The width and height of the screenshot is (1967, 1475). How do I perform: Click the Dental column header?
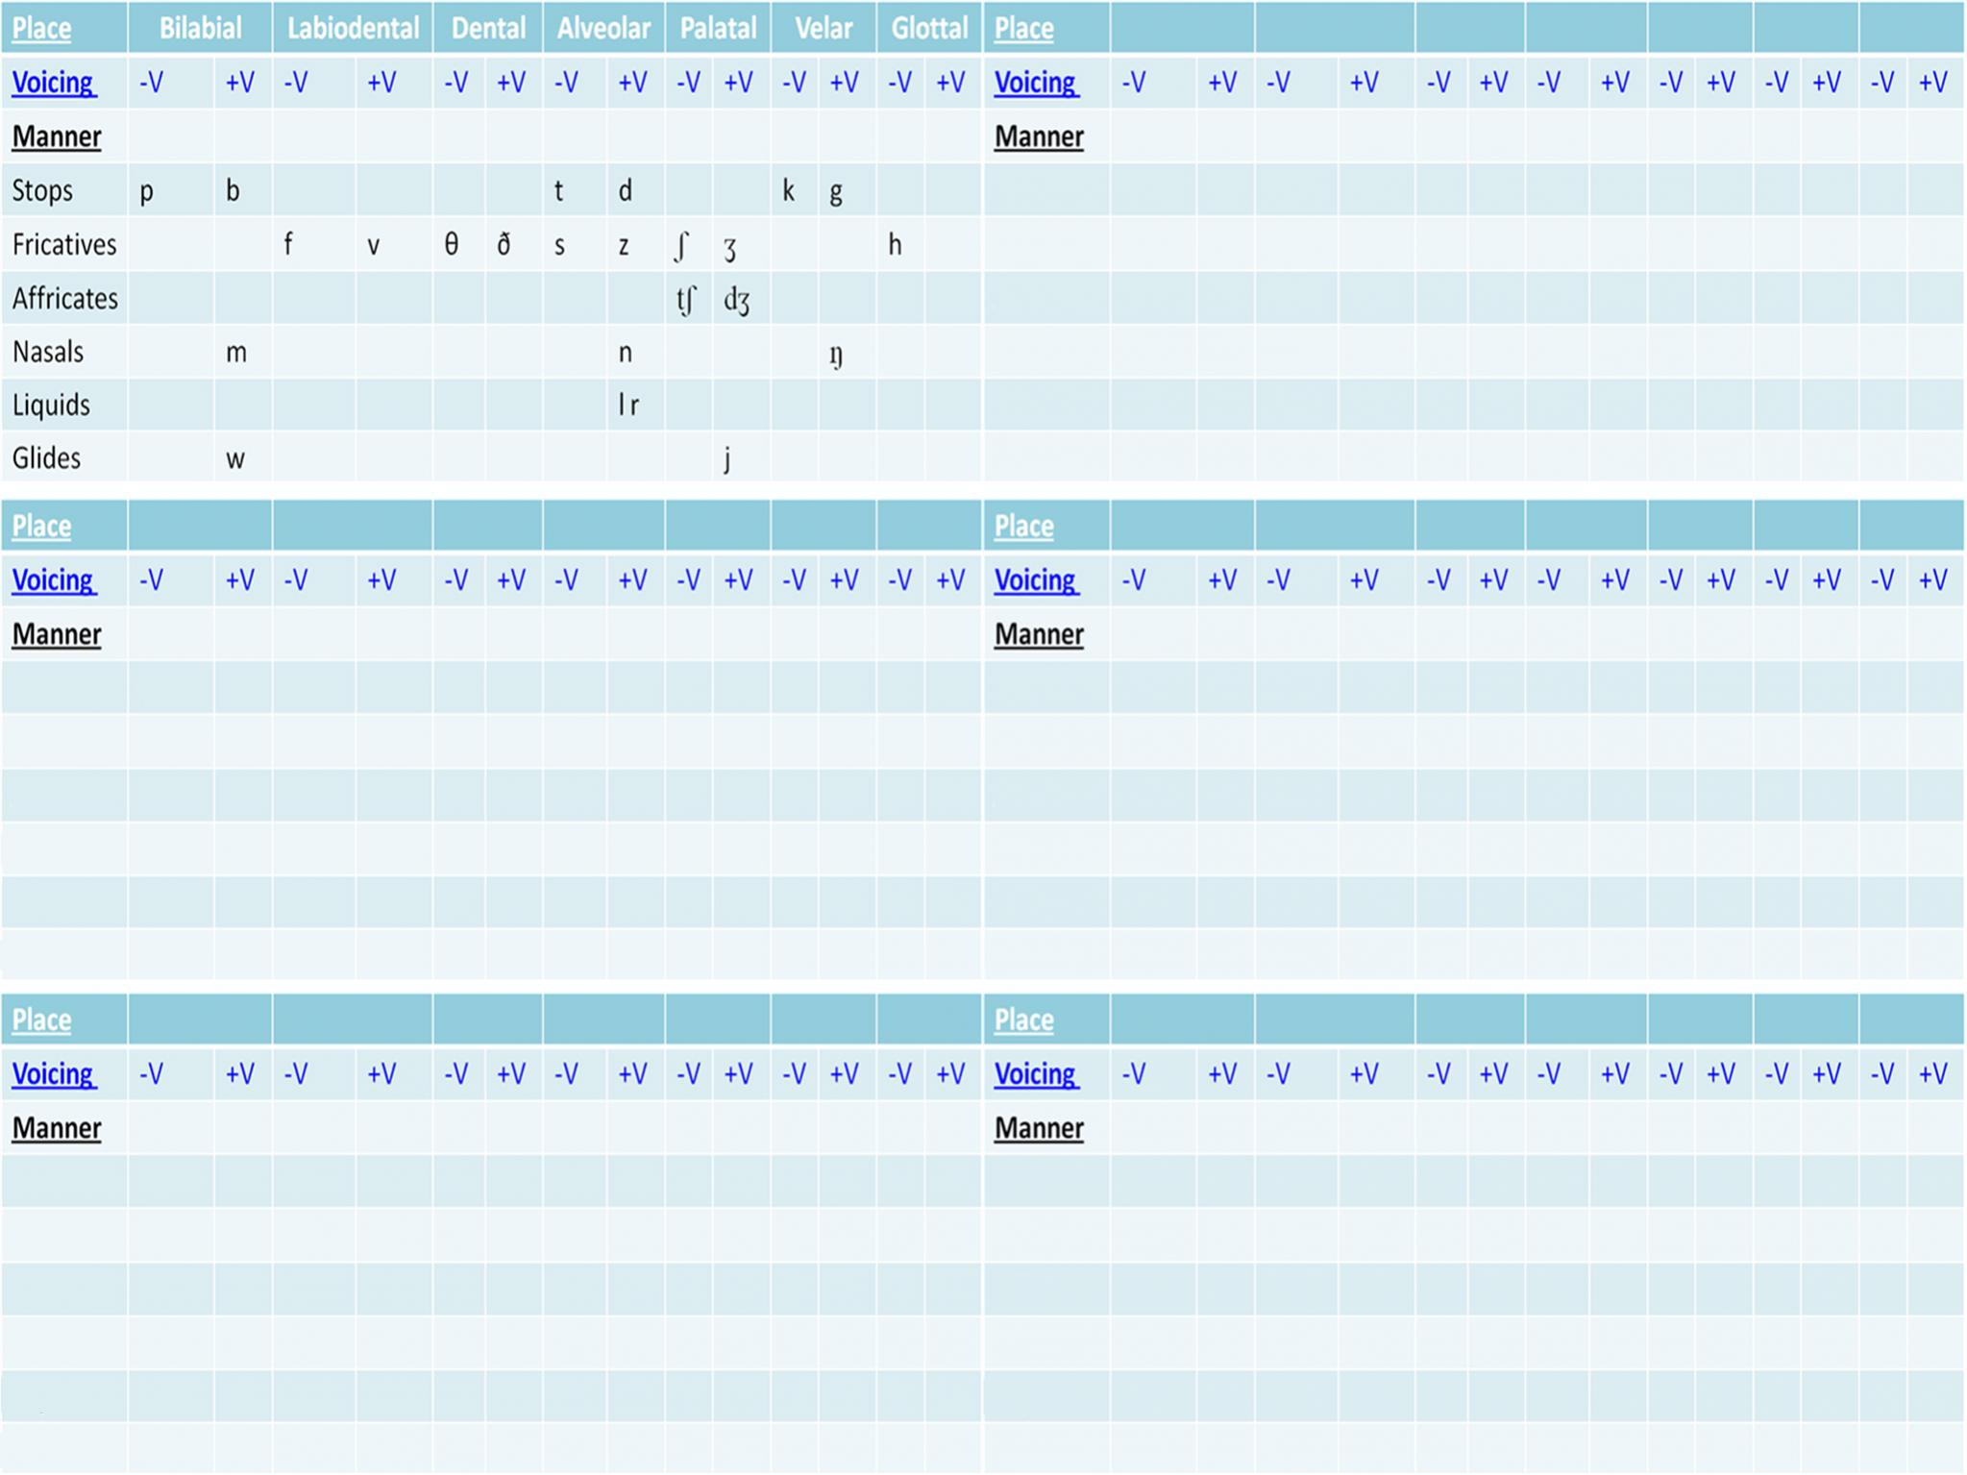click(488, 28)
